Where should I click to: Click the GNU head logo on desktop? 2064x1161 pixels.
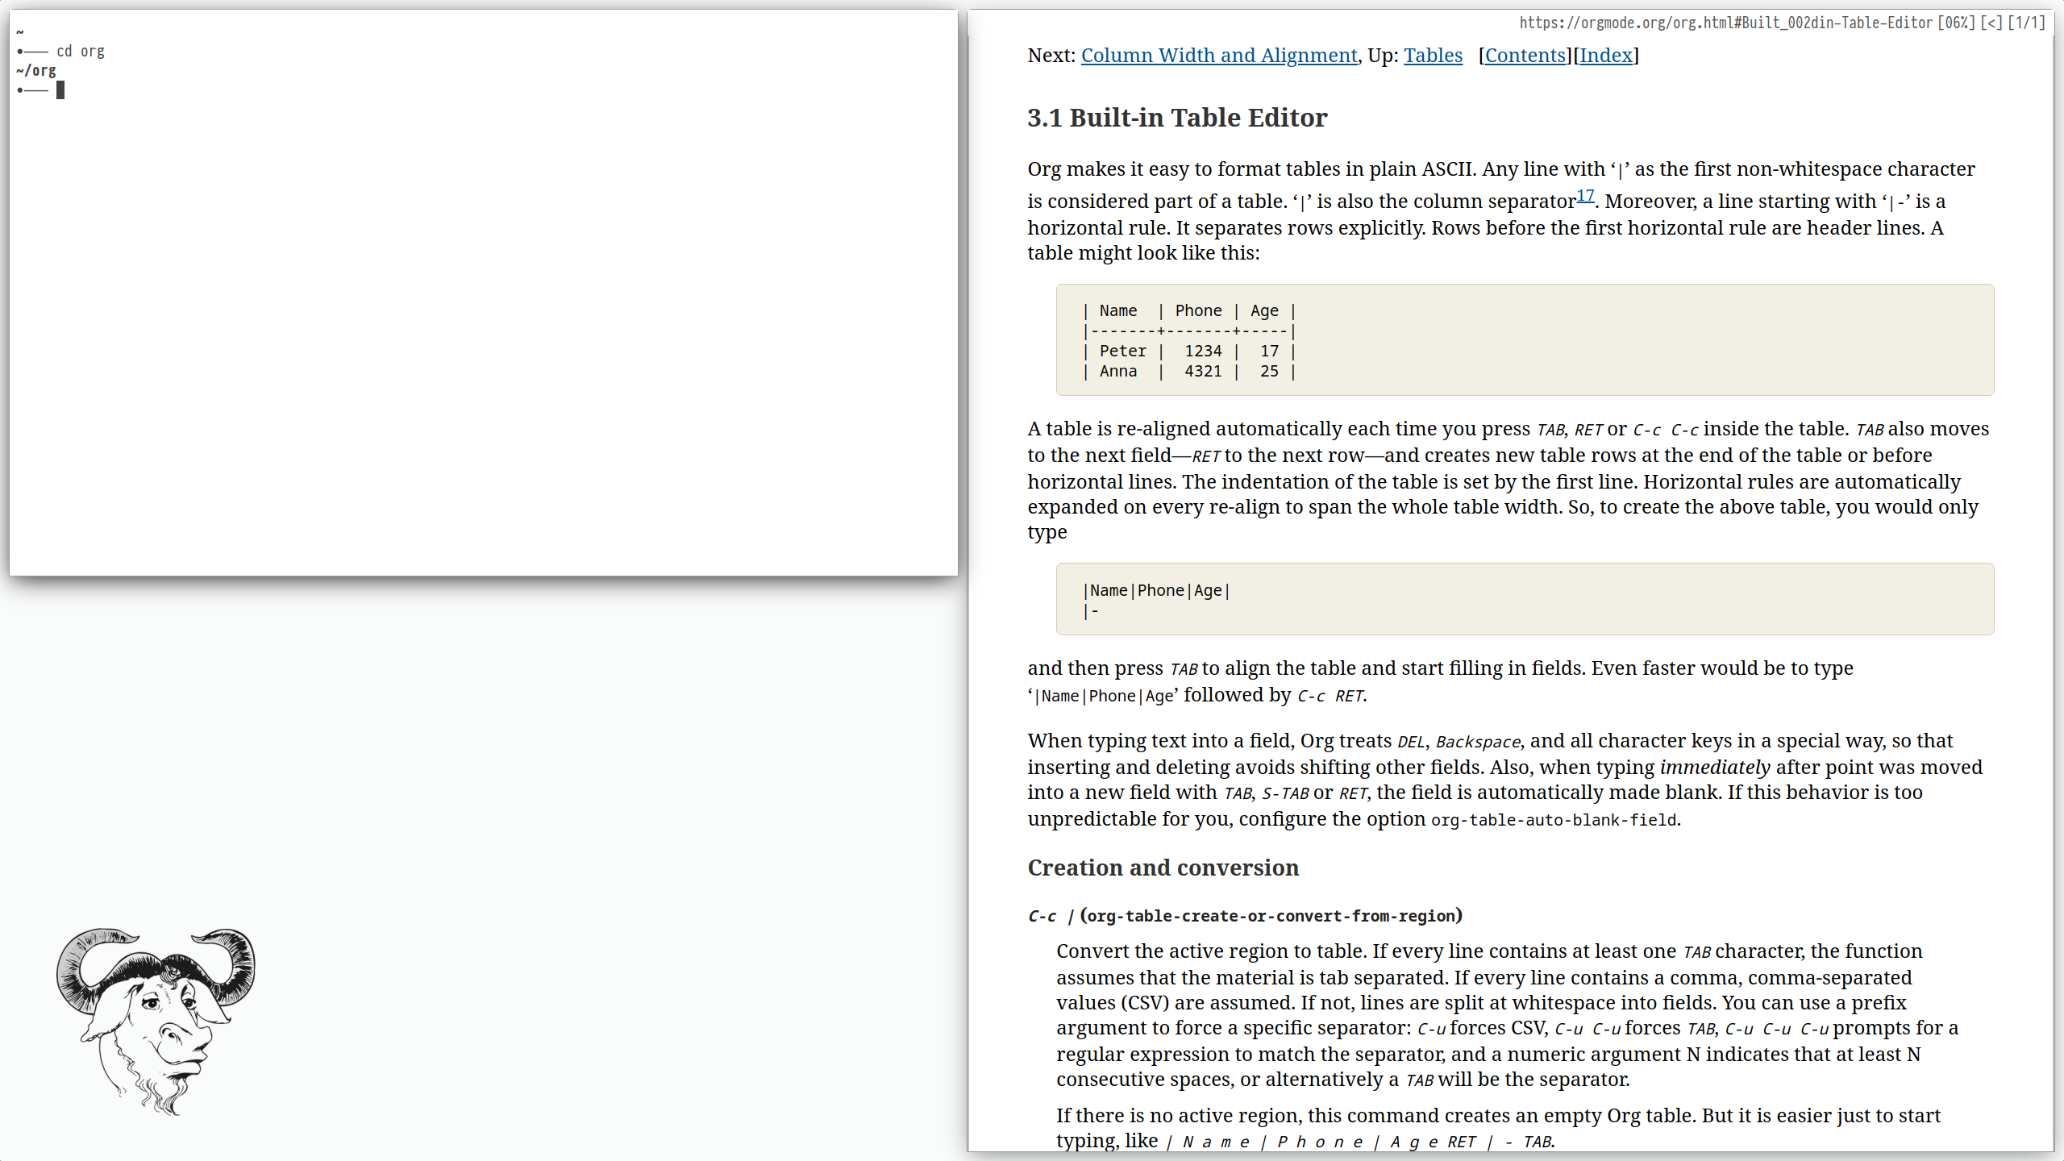156,1019
